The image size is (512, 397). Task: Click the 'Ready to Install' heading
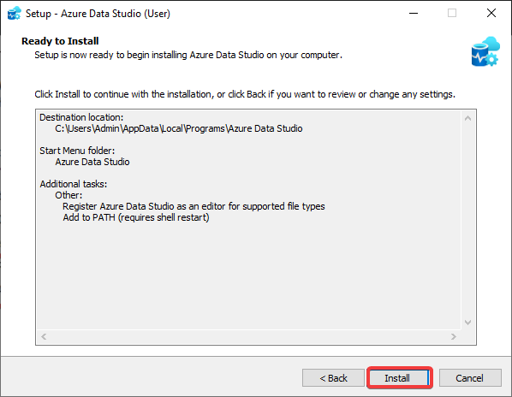pos(60,41)
